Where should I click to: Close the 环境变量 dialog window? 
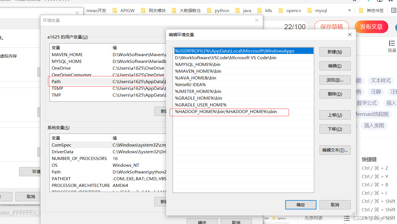[x=257, y=20]
